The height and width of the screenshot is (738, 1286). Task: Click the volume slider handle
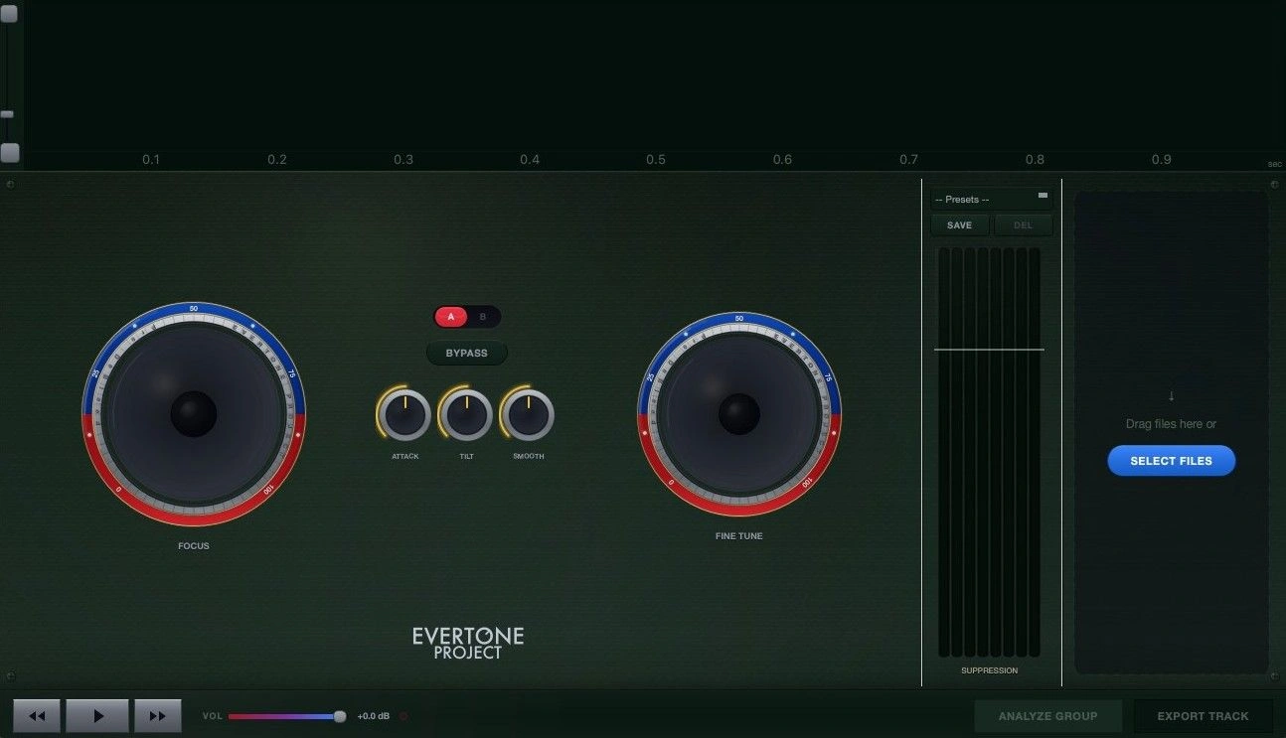pos(340,716)
